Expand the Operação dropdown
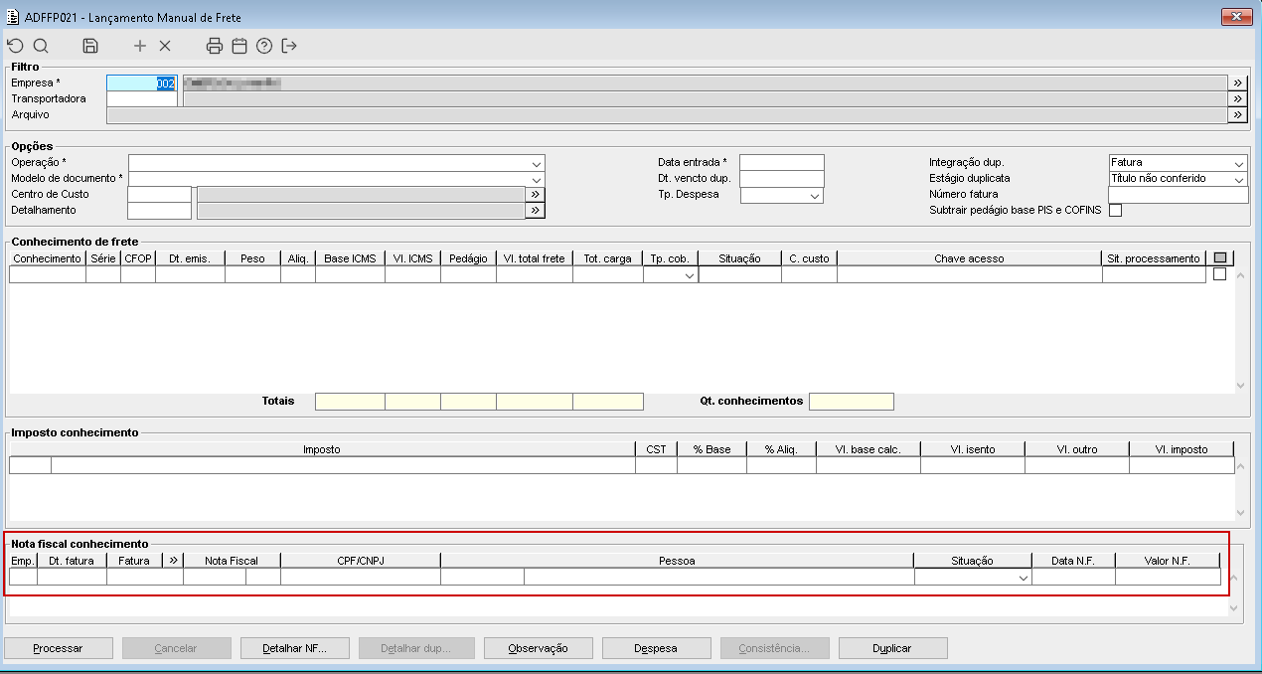The image size is (1262, 674). click(x=537, y=163)
